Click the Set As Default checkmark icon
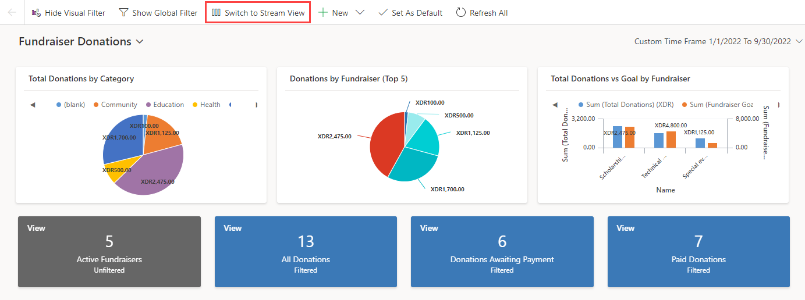Viewport: 805px width, 300px height. pos(383,12)
